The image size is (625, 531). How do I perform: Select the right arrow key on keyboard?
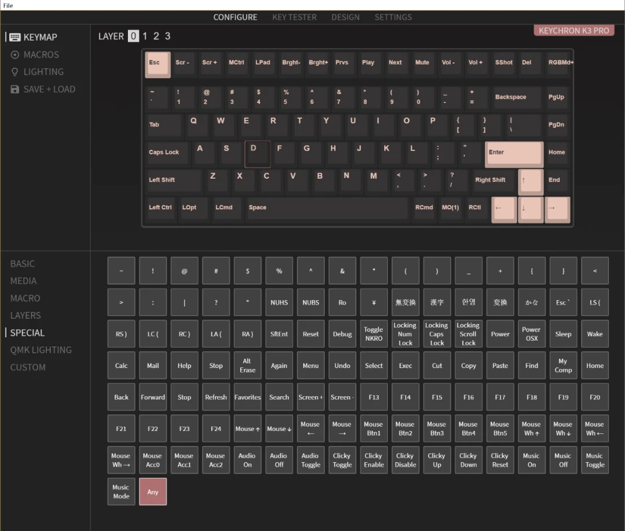557,209
